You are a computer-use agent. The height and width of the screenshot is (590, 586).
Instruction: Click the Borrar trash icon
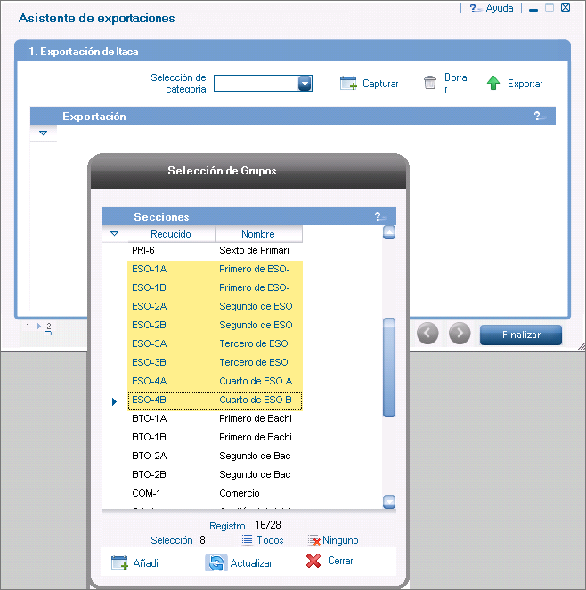click(x=430, y=83)
